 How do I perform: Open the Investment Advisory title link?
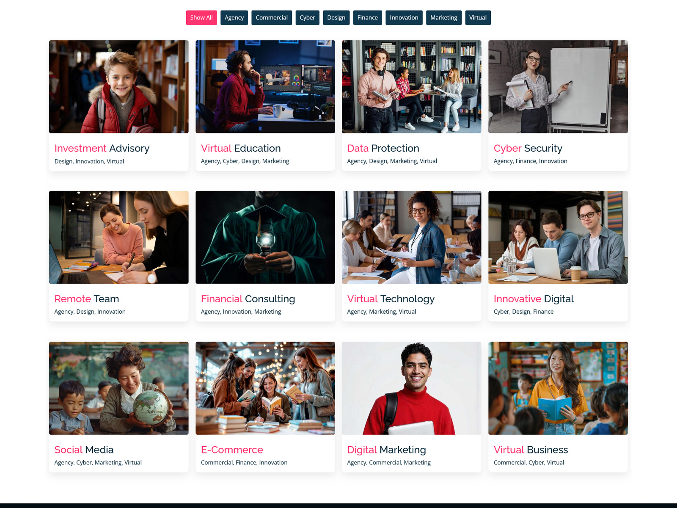point(102,149)
